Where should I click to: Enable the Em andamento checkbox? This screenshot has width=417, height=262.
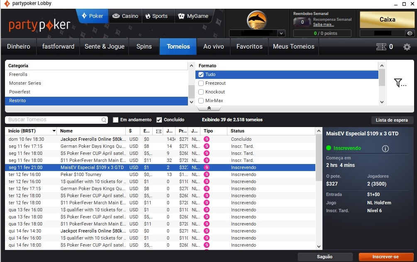[x=115, y=120]
